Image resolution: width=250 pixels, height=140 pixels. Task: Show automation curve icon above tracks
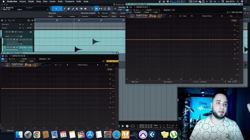tap(13, 21)
